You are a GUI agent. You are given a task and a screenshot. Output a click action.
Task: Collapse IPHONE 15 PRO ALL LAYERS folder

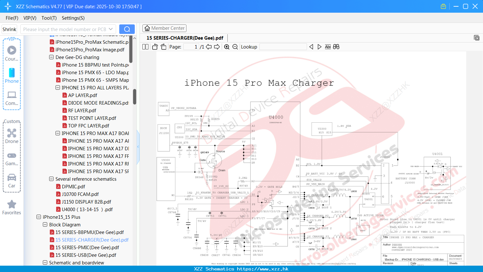coord(57,88)
